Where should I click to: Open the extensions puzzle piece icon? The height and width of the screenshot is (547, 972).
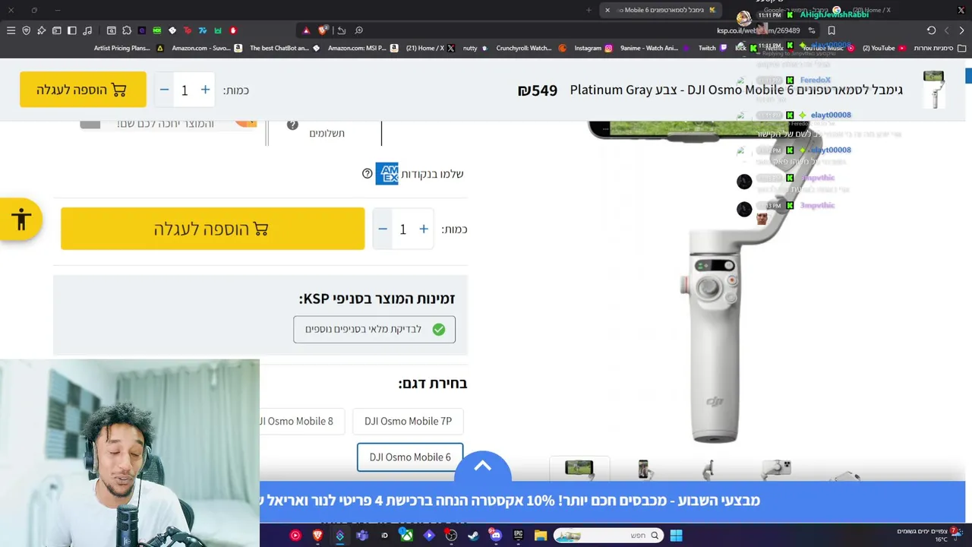click(127, 30)
